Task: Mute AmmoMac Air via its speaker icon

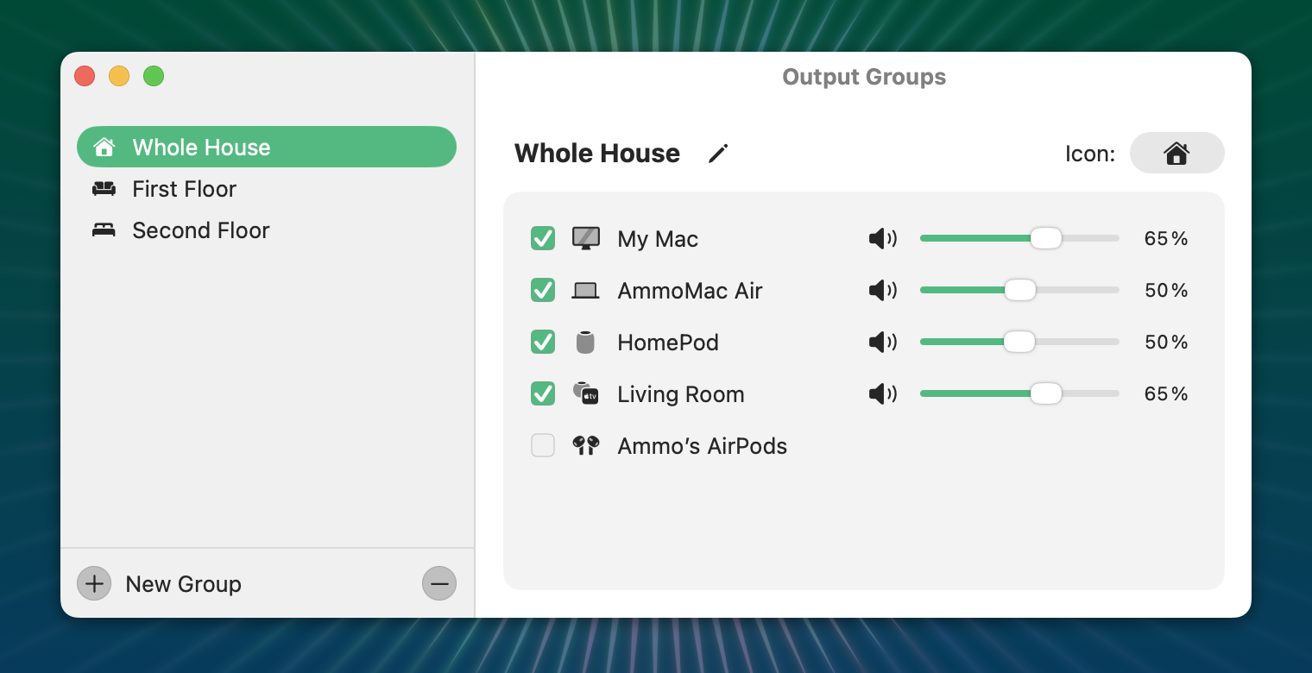Action: 883,291
